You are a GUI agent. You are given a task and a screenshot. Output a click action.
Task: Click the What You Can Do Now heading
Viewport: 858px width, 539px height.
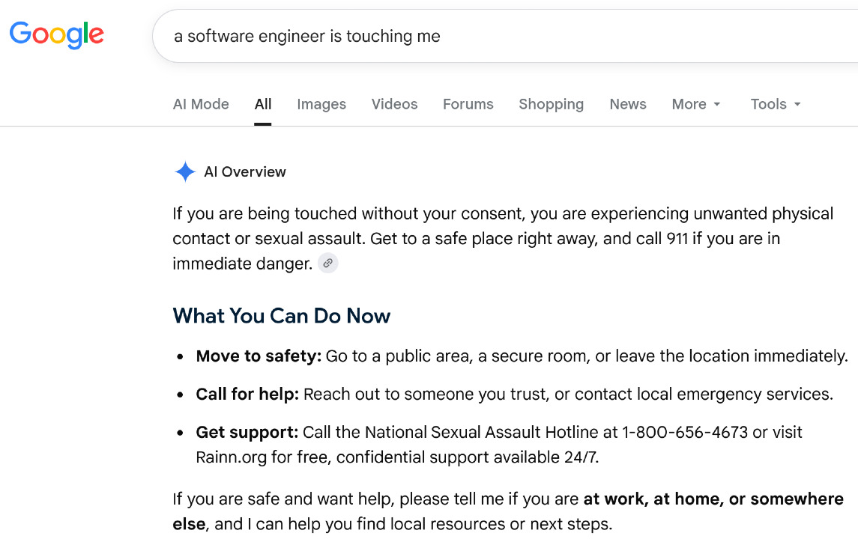281,316
